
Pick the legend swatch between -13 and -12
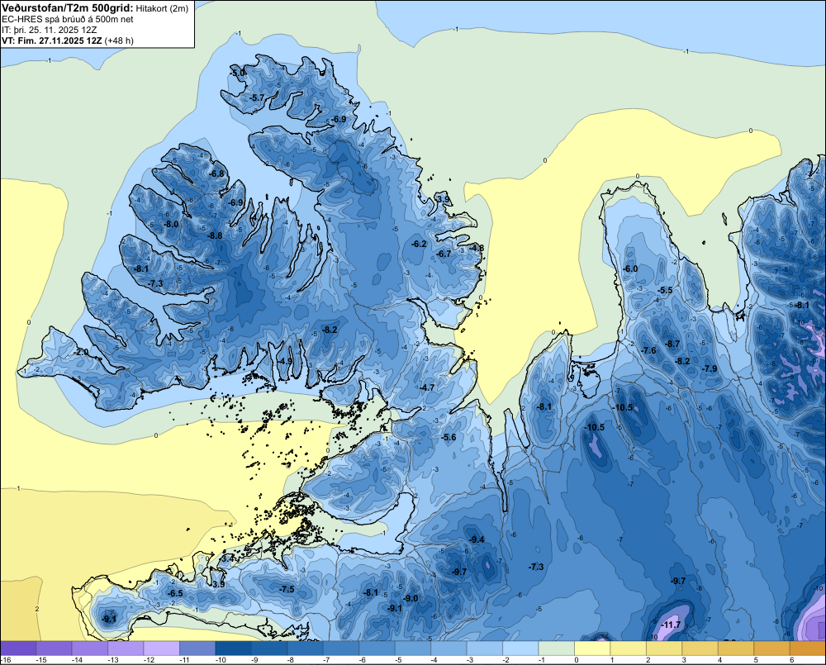pyautogui.click(x=126, y=648)
